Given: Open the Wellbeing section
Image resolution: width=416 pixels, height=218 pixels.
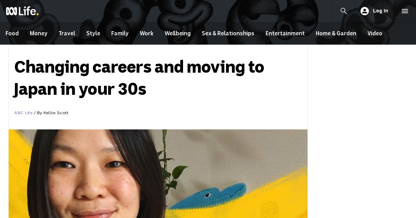Looking at the screenshot, I should pyautogui.click(x=177, y=34).
